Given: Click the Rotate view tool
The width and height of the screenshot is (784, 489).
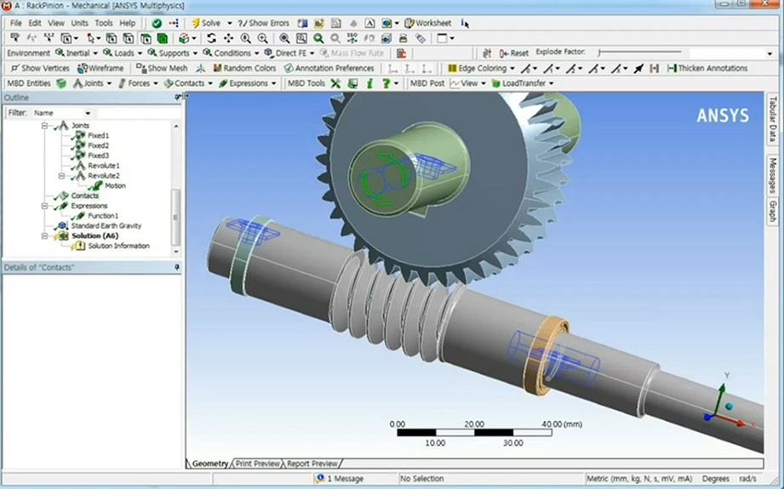Looking at the screenshot, I should [x=211, y=38].
